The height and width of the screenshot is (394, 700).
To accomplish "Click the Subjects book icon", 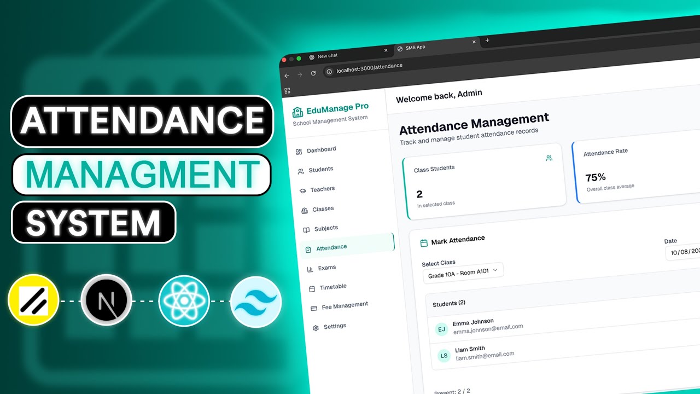I will (306, 230).
